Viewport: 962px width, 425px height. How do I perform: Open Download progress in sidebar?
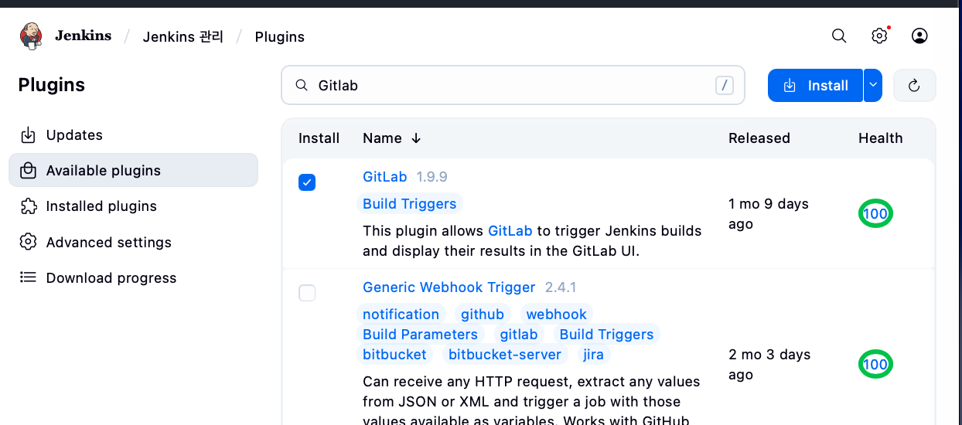[111, 278]
